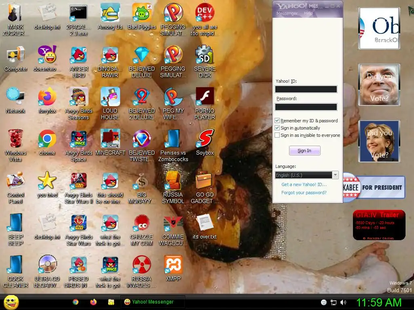Select the LOUD HOUSE icon
Screen dimensions: 414x310
[110, 104]
